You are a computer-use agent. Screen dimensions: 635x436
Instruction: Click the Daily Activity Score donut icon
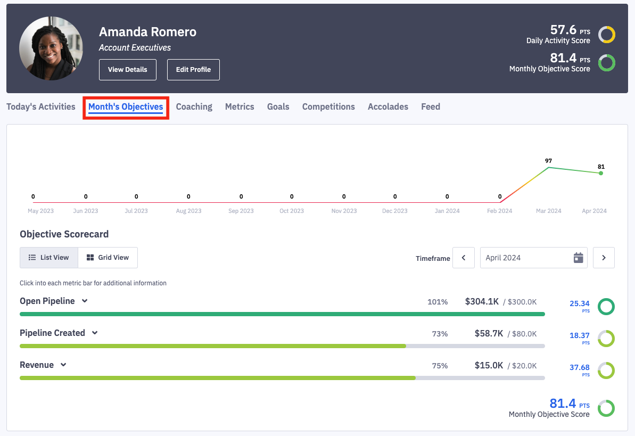606,35
